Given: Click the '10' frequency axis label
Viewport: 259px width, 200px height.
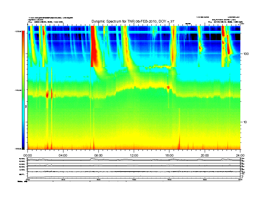Looking at the screenshot, I should tap(245, 122).
